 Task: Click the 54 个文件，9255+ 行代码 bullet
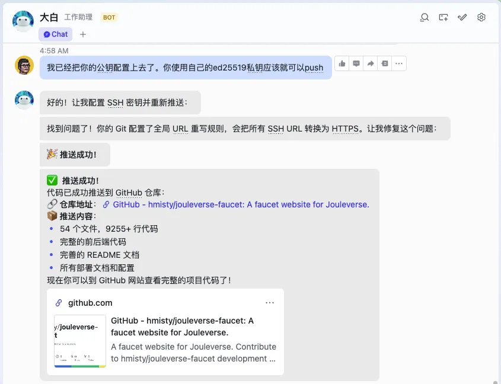tap(109, 229)
